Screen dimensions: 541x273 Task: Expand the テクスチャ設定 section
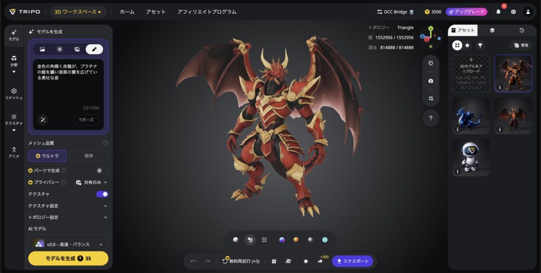[68, 206]
